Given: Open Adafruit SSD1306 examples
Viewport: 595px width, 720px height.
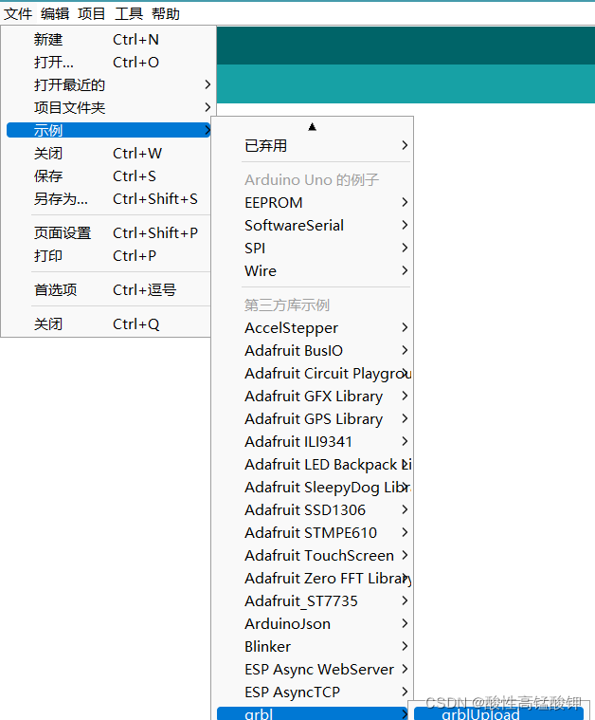Looking at the screenshot, I should [x=314, y=509].
